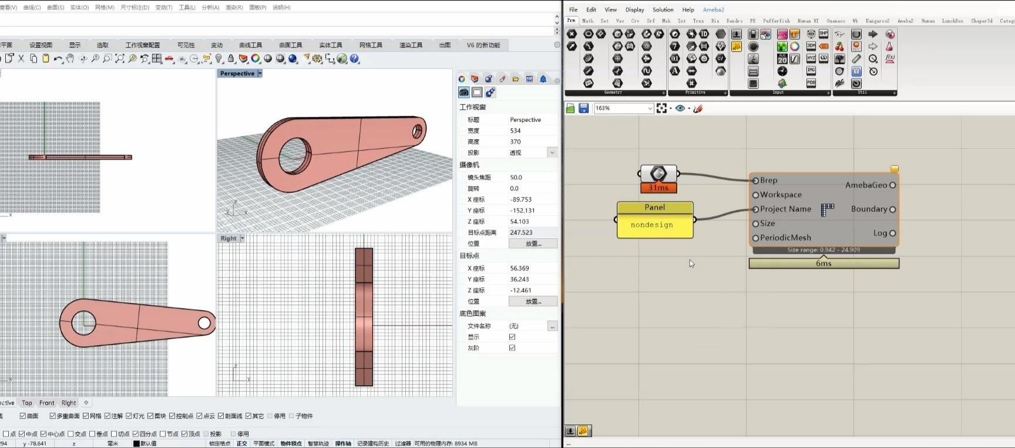Uncheck the 灰阶 grayscale checkbox
This screenshot has height=448, width=1015.
(512, 348)
